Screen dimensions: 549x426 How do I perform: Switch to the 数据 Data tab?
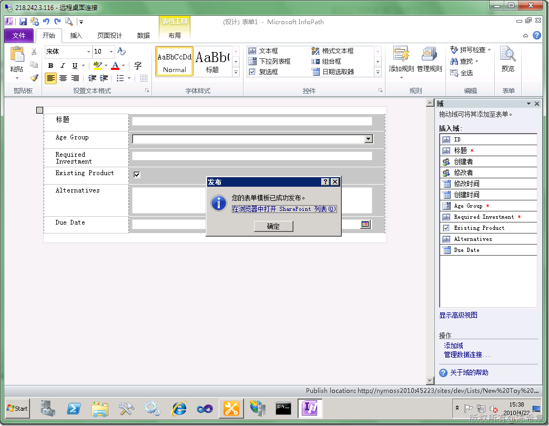coord(143,36)
